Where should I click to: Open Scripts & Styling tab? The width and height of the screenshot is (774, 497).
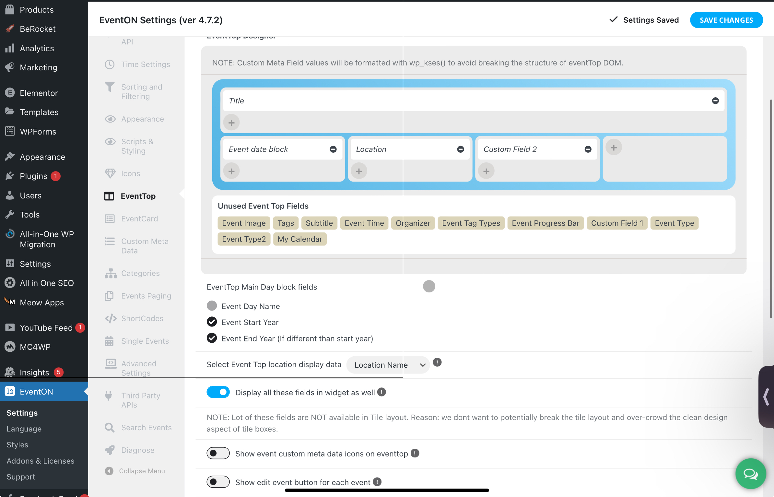tap(137, 146)
